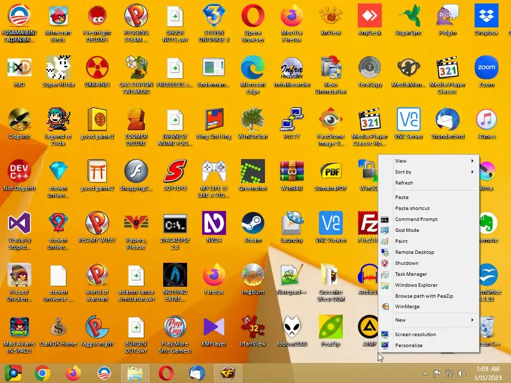Viewport: 511px width, 383px height.
Task: Select Personalize in the context menu
Action: tap(429, 346)
